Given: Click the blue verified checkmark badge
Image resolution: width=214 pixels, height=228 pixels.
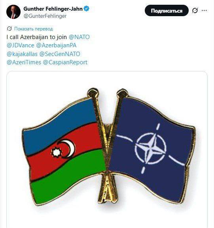Looking at the screenshot, I should (x=87, y=9).
